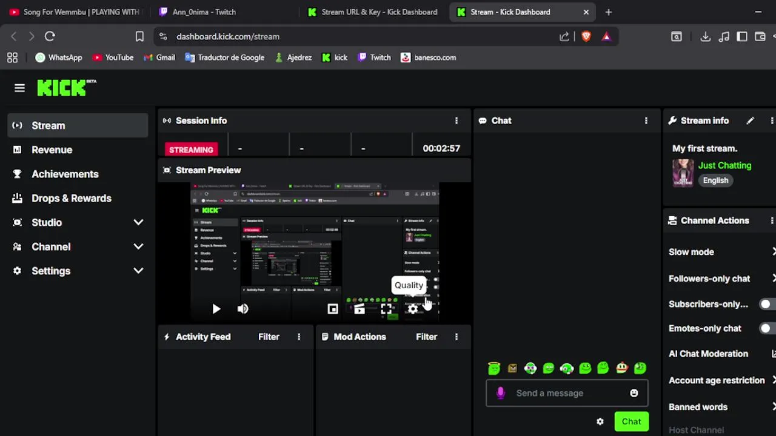Screen dimensions: 776x436
Task: Open Mod Actions options menu
Action: pyautogui.click(x=457, y=337)
